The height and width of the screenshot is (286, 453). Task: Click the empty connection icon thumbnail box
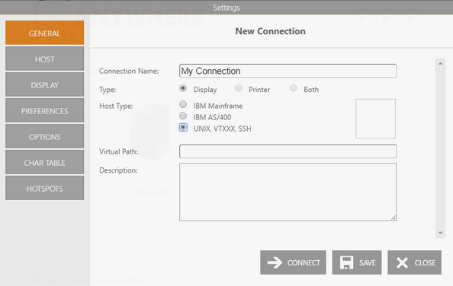coord(375,119)
